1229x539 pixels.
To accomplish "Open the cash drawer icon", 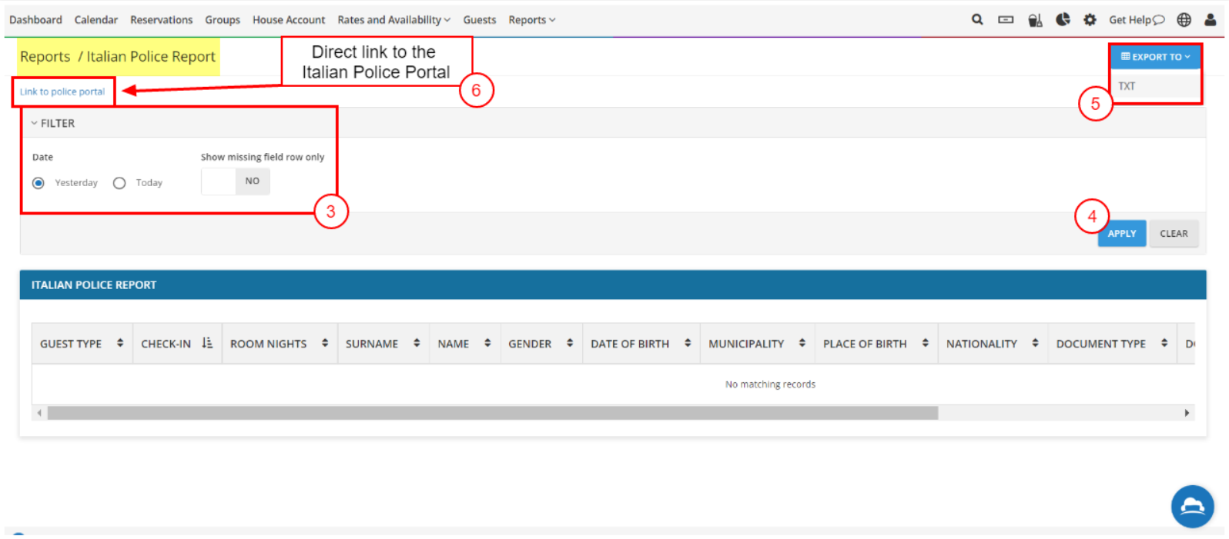I will [1005, 20].
